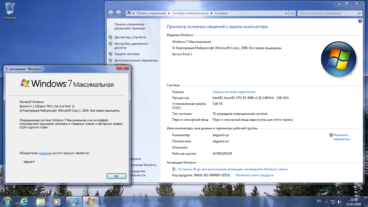The image size is (368, 207).
Task: Click the licensee name adguard in dialog
Action: 29,162
